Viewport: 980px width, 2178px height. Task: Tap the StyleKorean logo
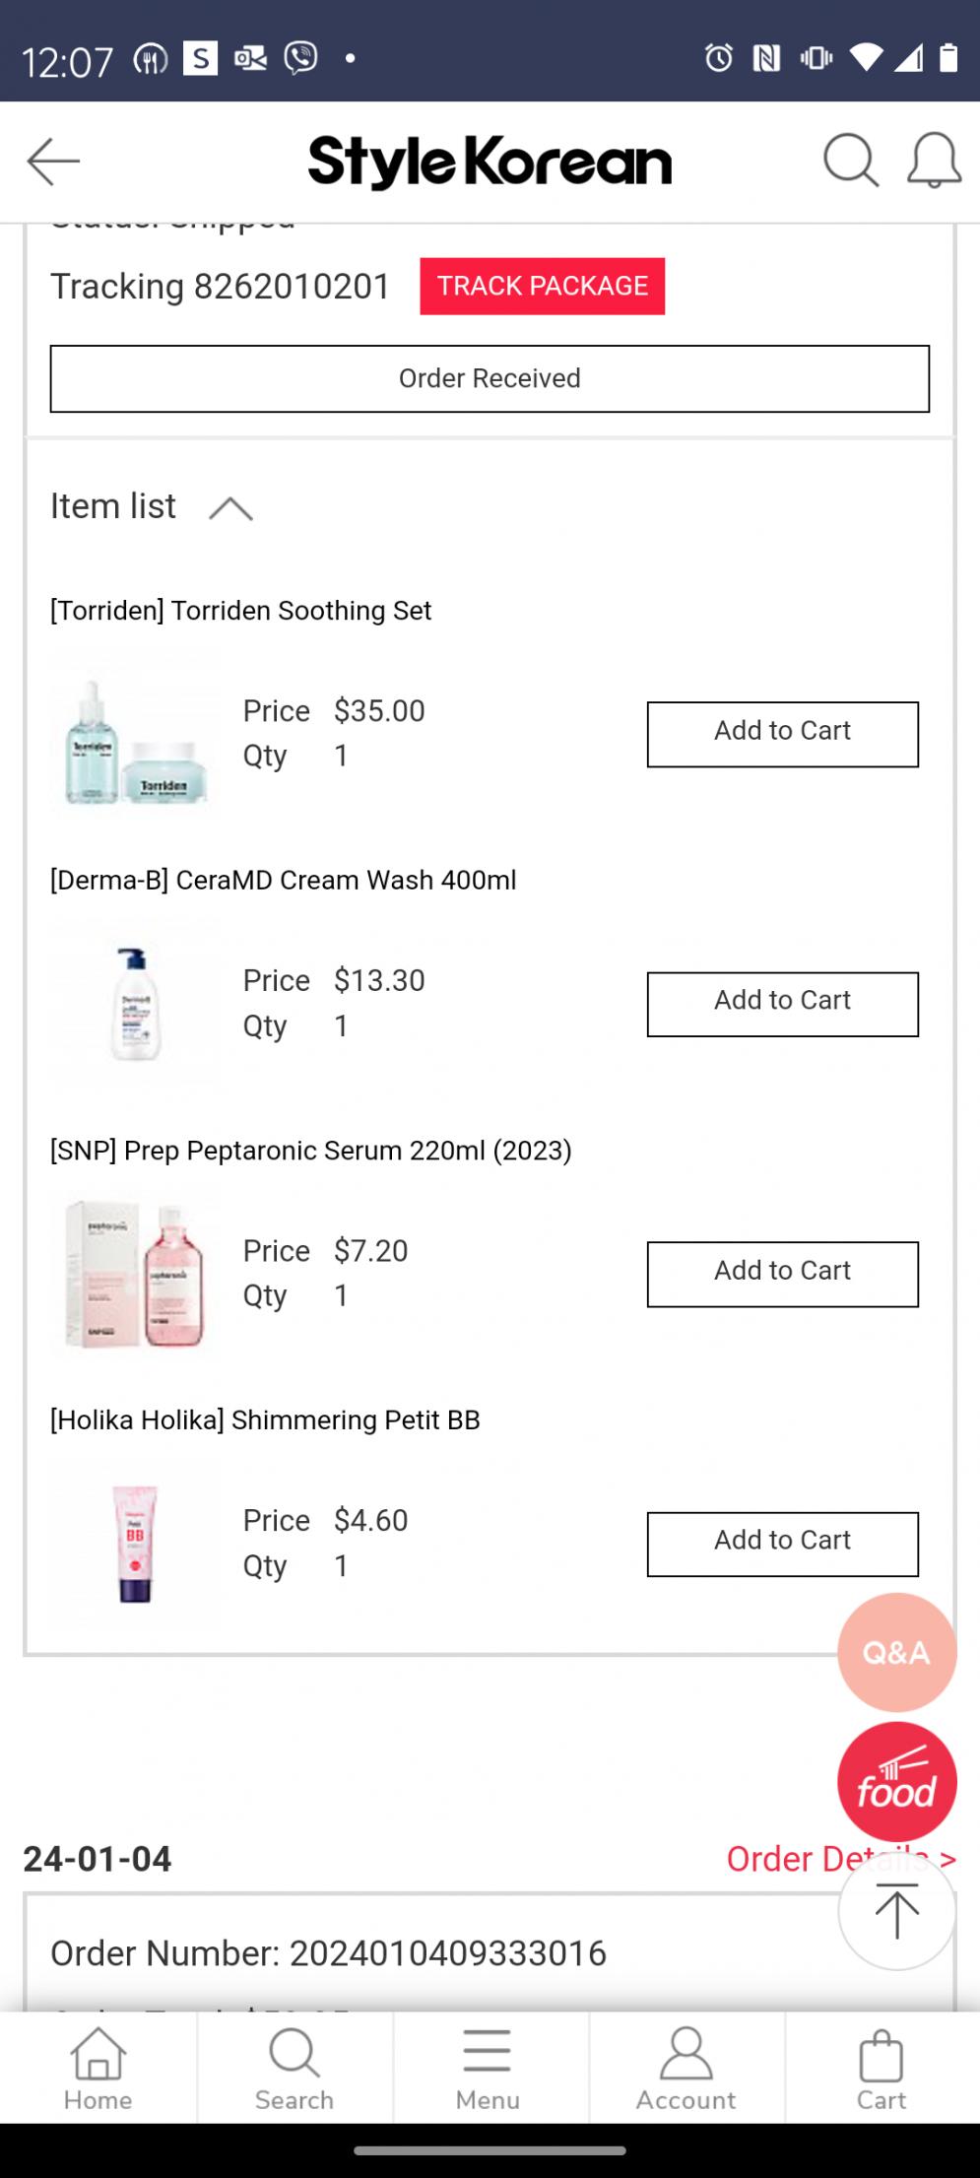[490, 162]
